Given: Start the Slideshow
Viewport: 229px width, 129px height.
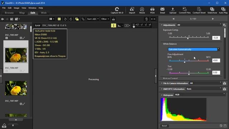Looking at the screenshot, I should [212, 10].
